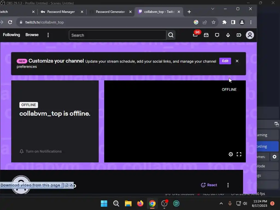Open Twitch notifications with 96 badge

(196, 34)
